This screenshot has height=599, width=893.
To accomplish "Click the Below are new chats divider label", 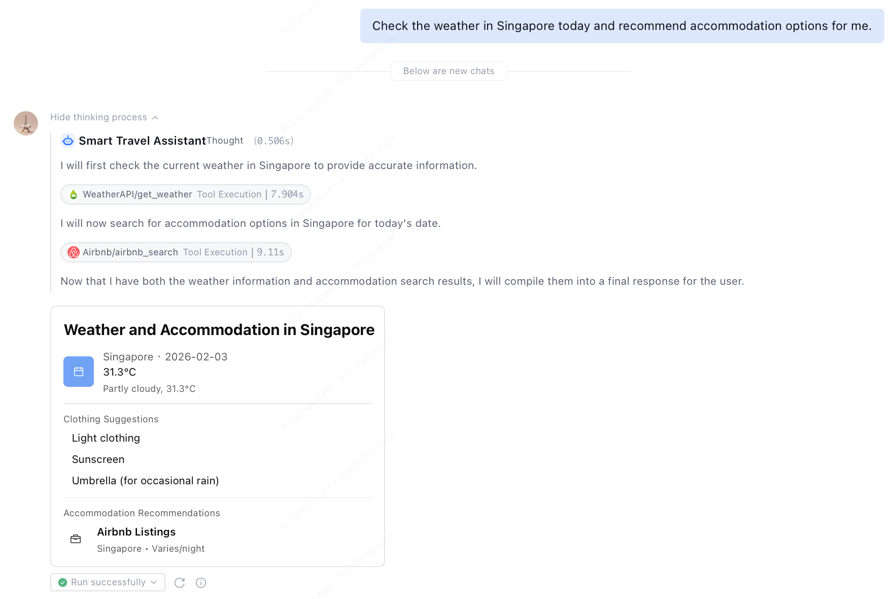I will (x=449, y=71).
